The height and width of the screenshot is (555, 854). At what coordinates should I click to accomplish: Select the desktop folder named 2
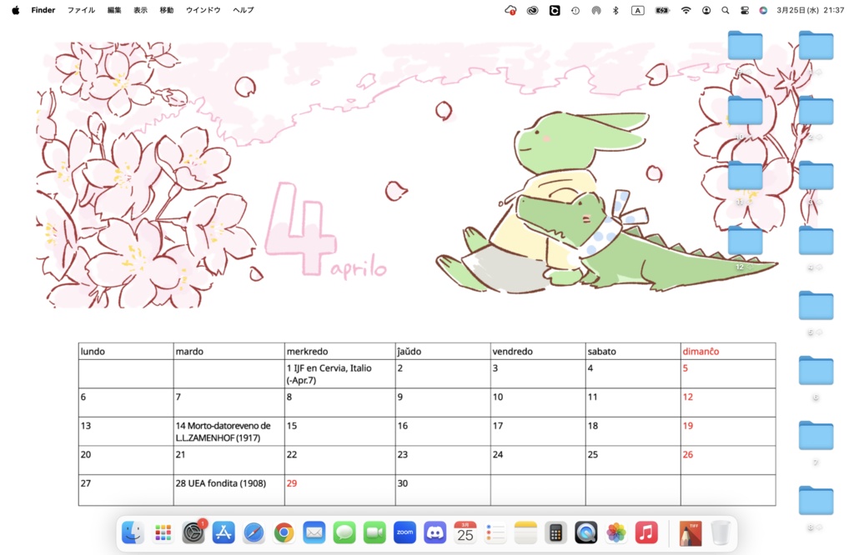(x=816, y=111)
